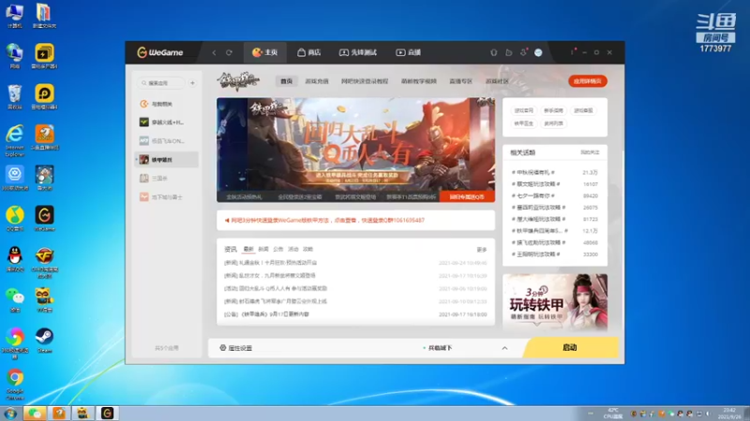Open the YY owl desktop icon
Viewport: 750px width, 421px height.
[x=44, y=299]
